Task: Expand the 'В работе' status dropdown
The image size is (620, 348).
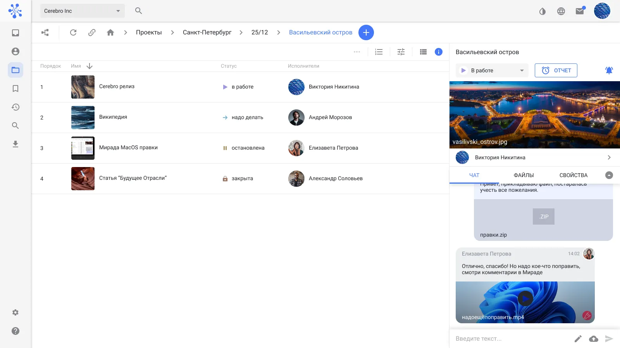Action: [x=492, y=70]
